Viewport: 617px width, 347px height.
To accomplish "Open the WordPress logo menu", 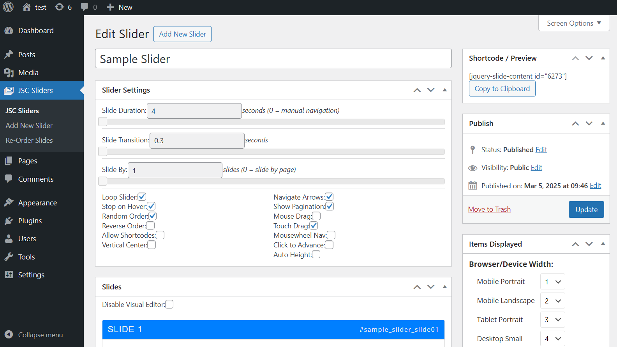I will [8, 7].
